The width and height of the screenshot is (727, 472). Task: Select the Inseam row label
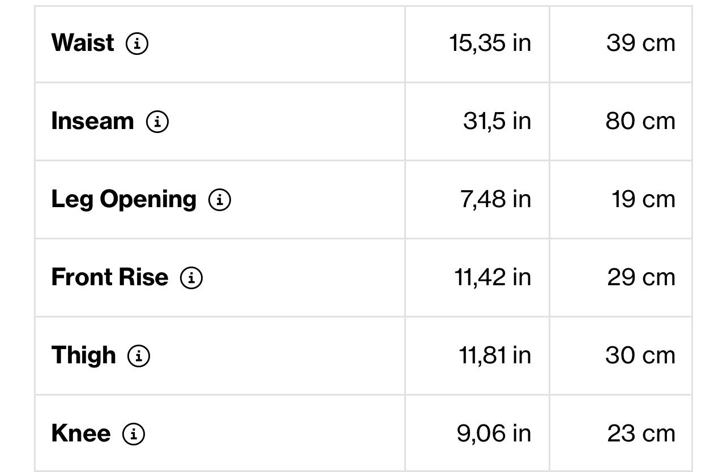[x=93, y=121]
